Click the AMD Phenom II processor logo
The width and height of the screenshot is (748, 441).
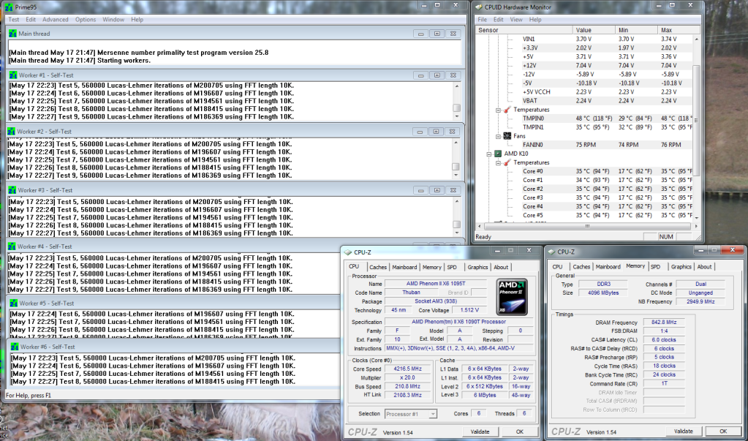(x=512, y=297)
